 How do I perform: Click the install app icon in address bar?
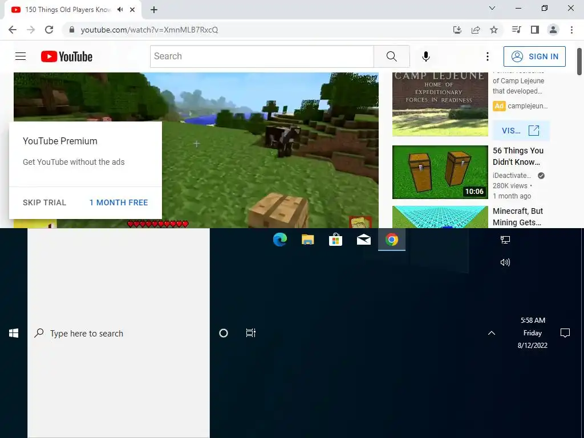tap(457, 30)
